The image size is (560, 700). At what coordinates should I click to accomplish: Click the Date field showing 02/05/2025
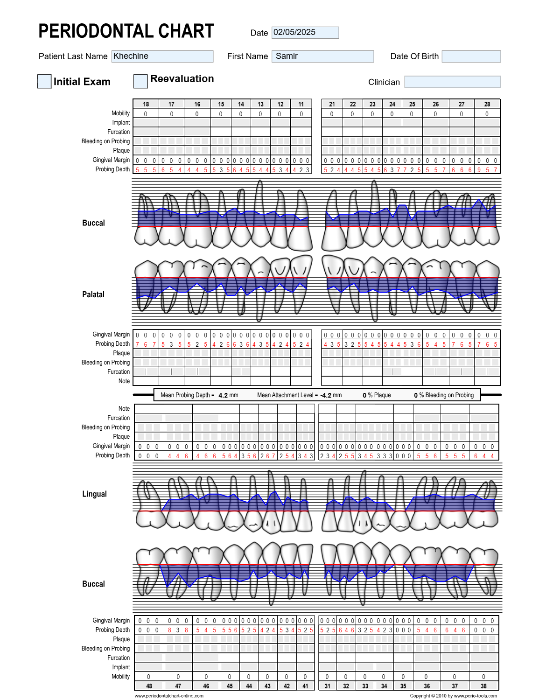click(305, 33)
